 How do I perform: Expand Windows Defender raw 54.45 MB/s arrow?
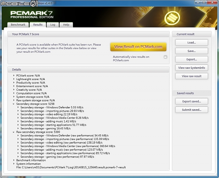[18, 135]
